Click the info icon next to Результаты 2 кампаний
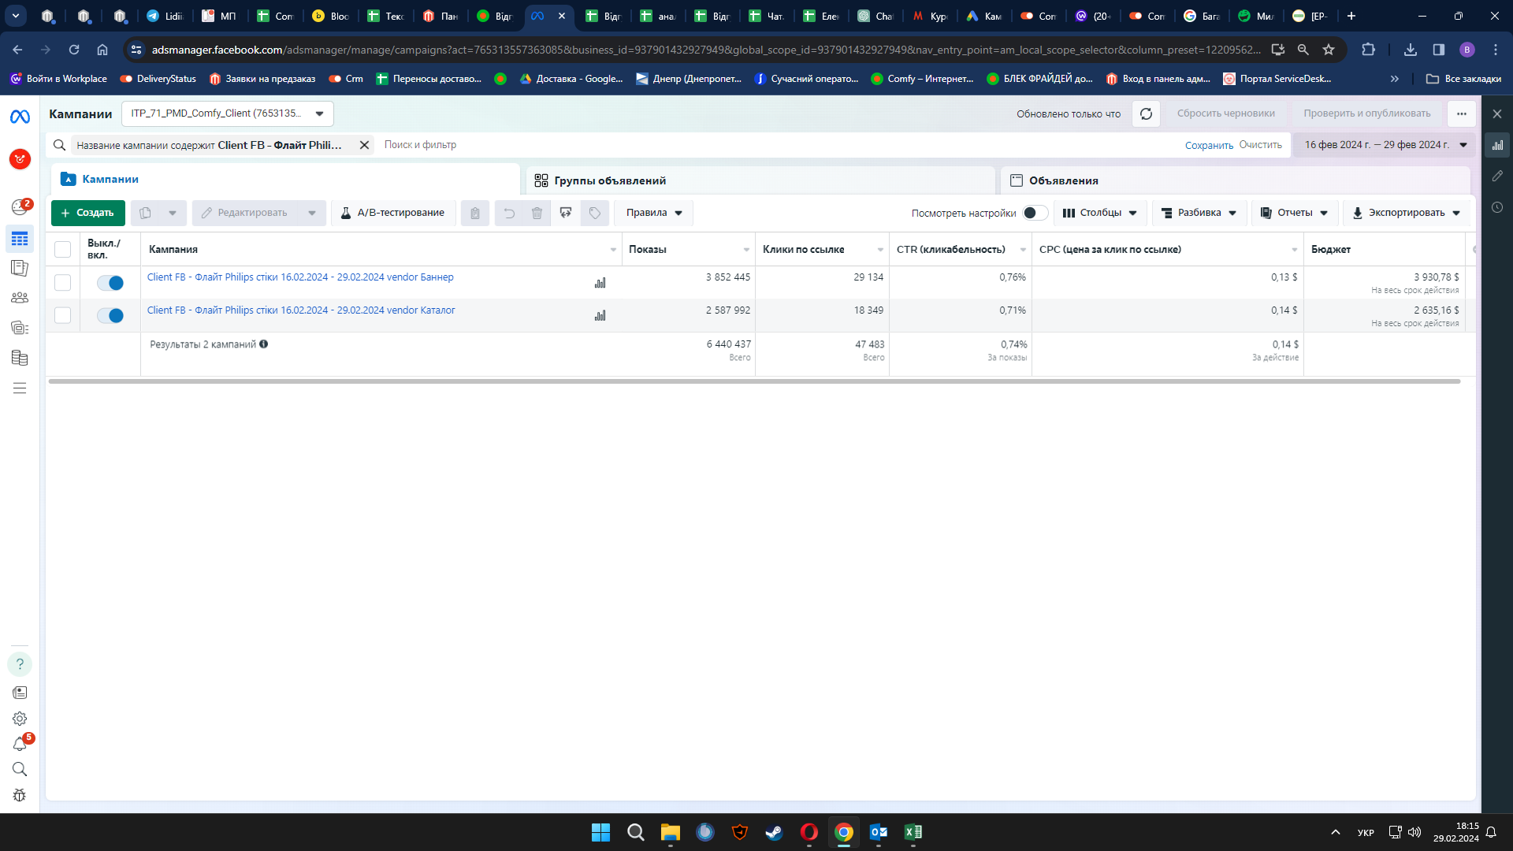This screenshot has width=1513, height=851. coord(264,344)
